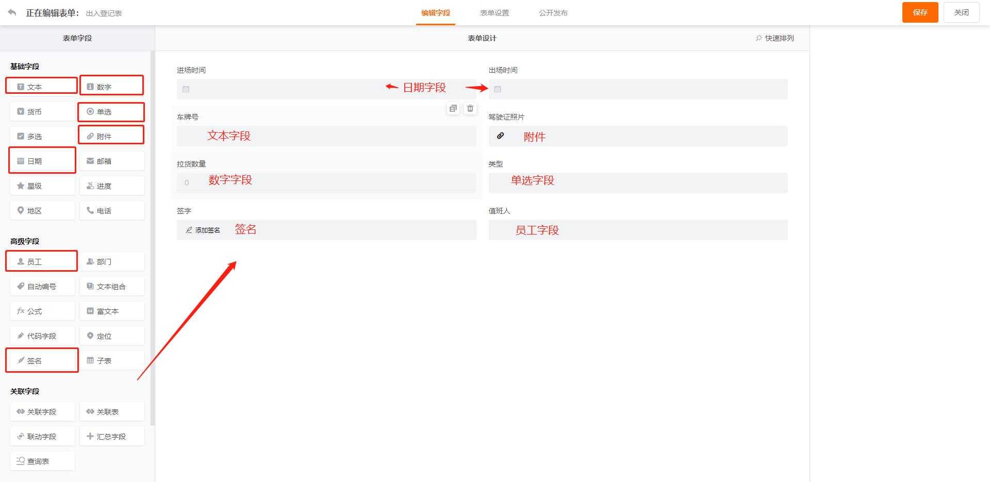This screenshot has height=482, width=990.
Task: Open the 出场时间 date picker
Action: click(638, 89)
